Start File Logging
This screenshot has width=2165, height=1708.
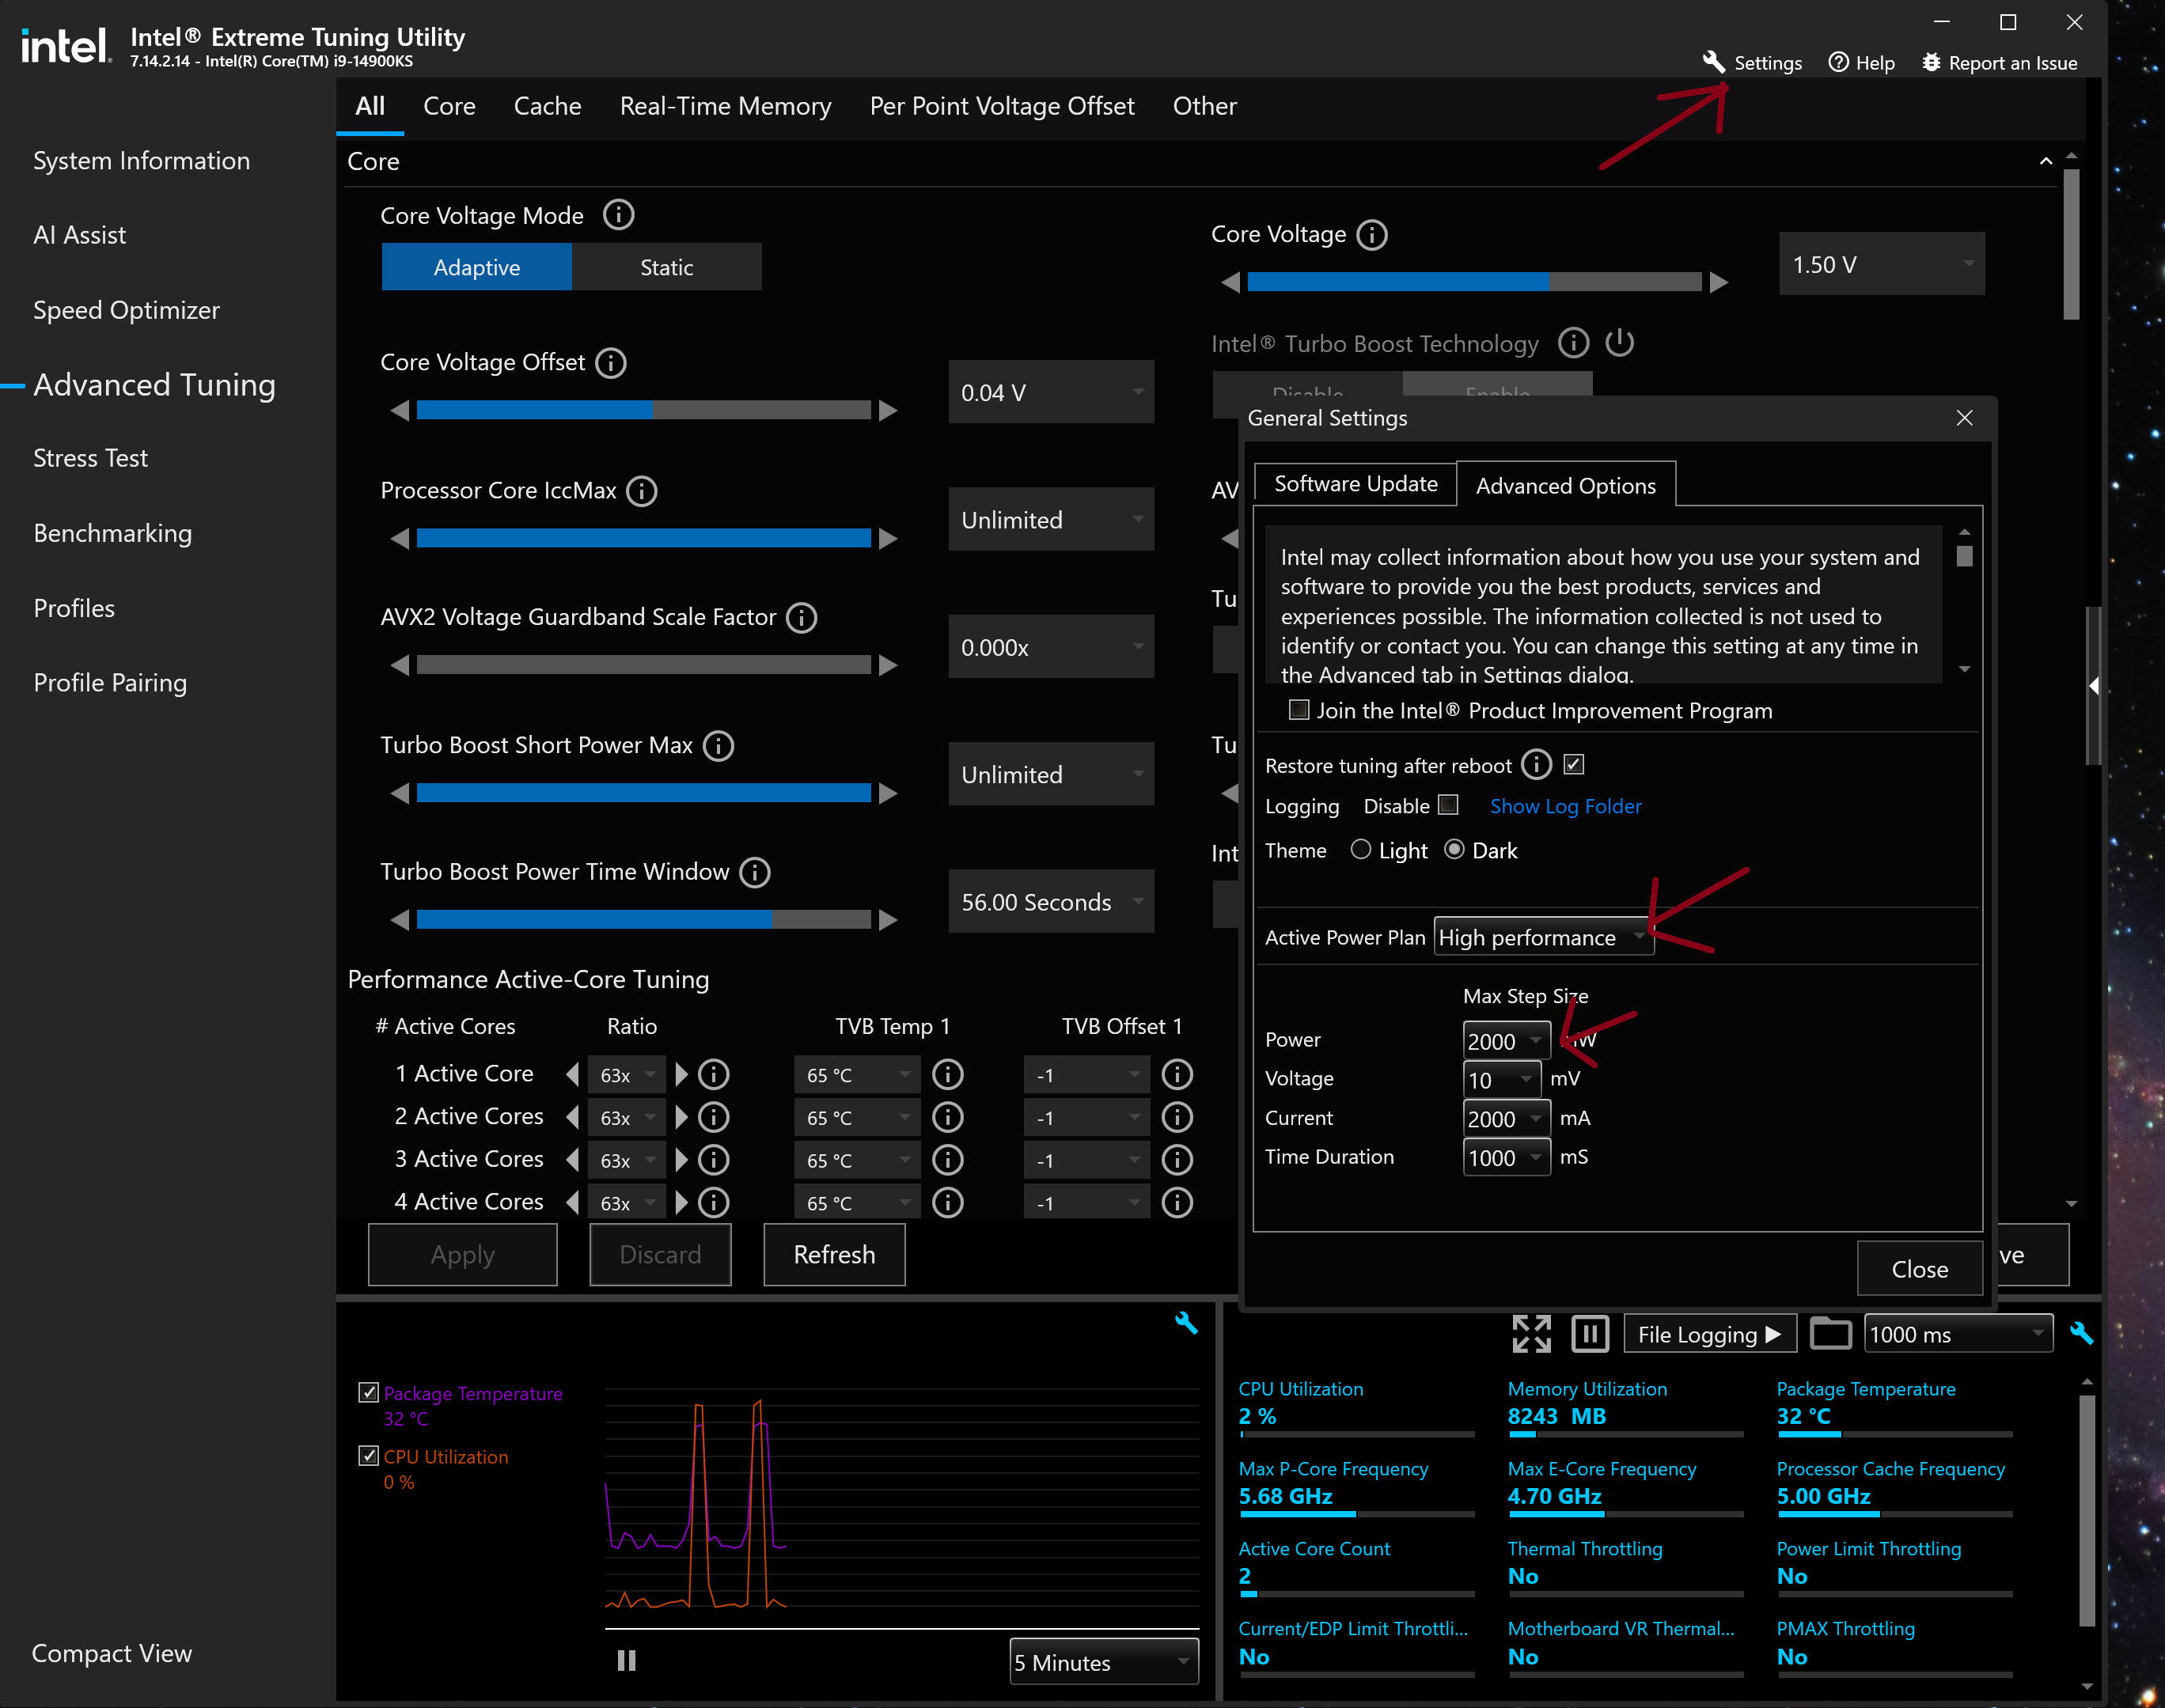pyautogui.click(x=1710, y=1334)
